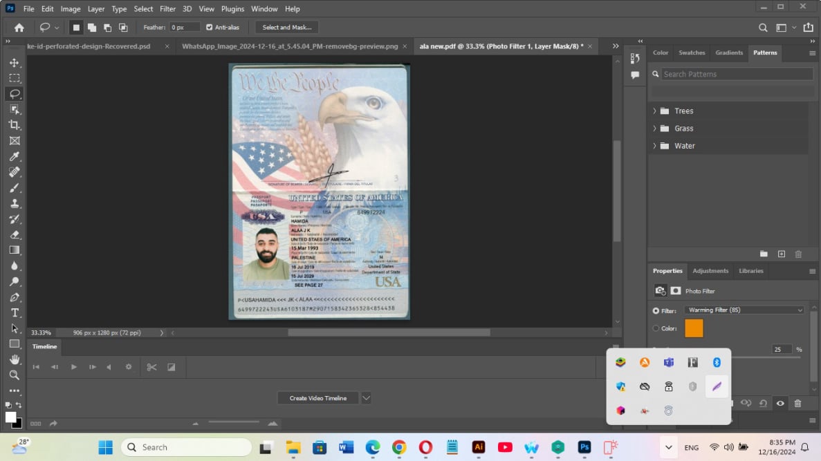Choose New selection mode
The height and width of the screenshot is (461, 821).
point(76,27)
